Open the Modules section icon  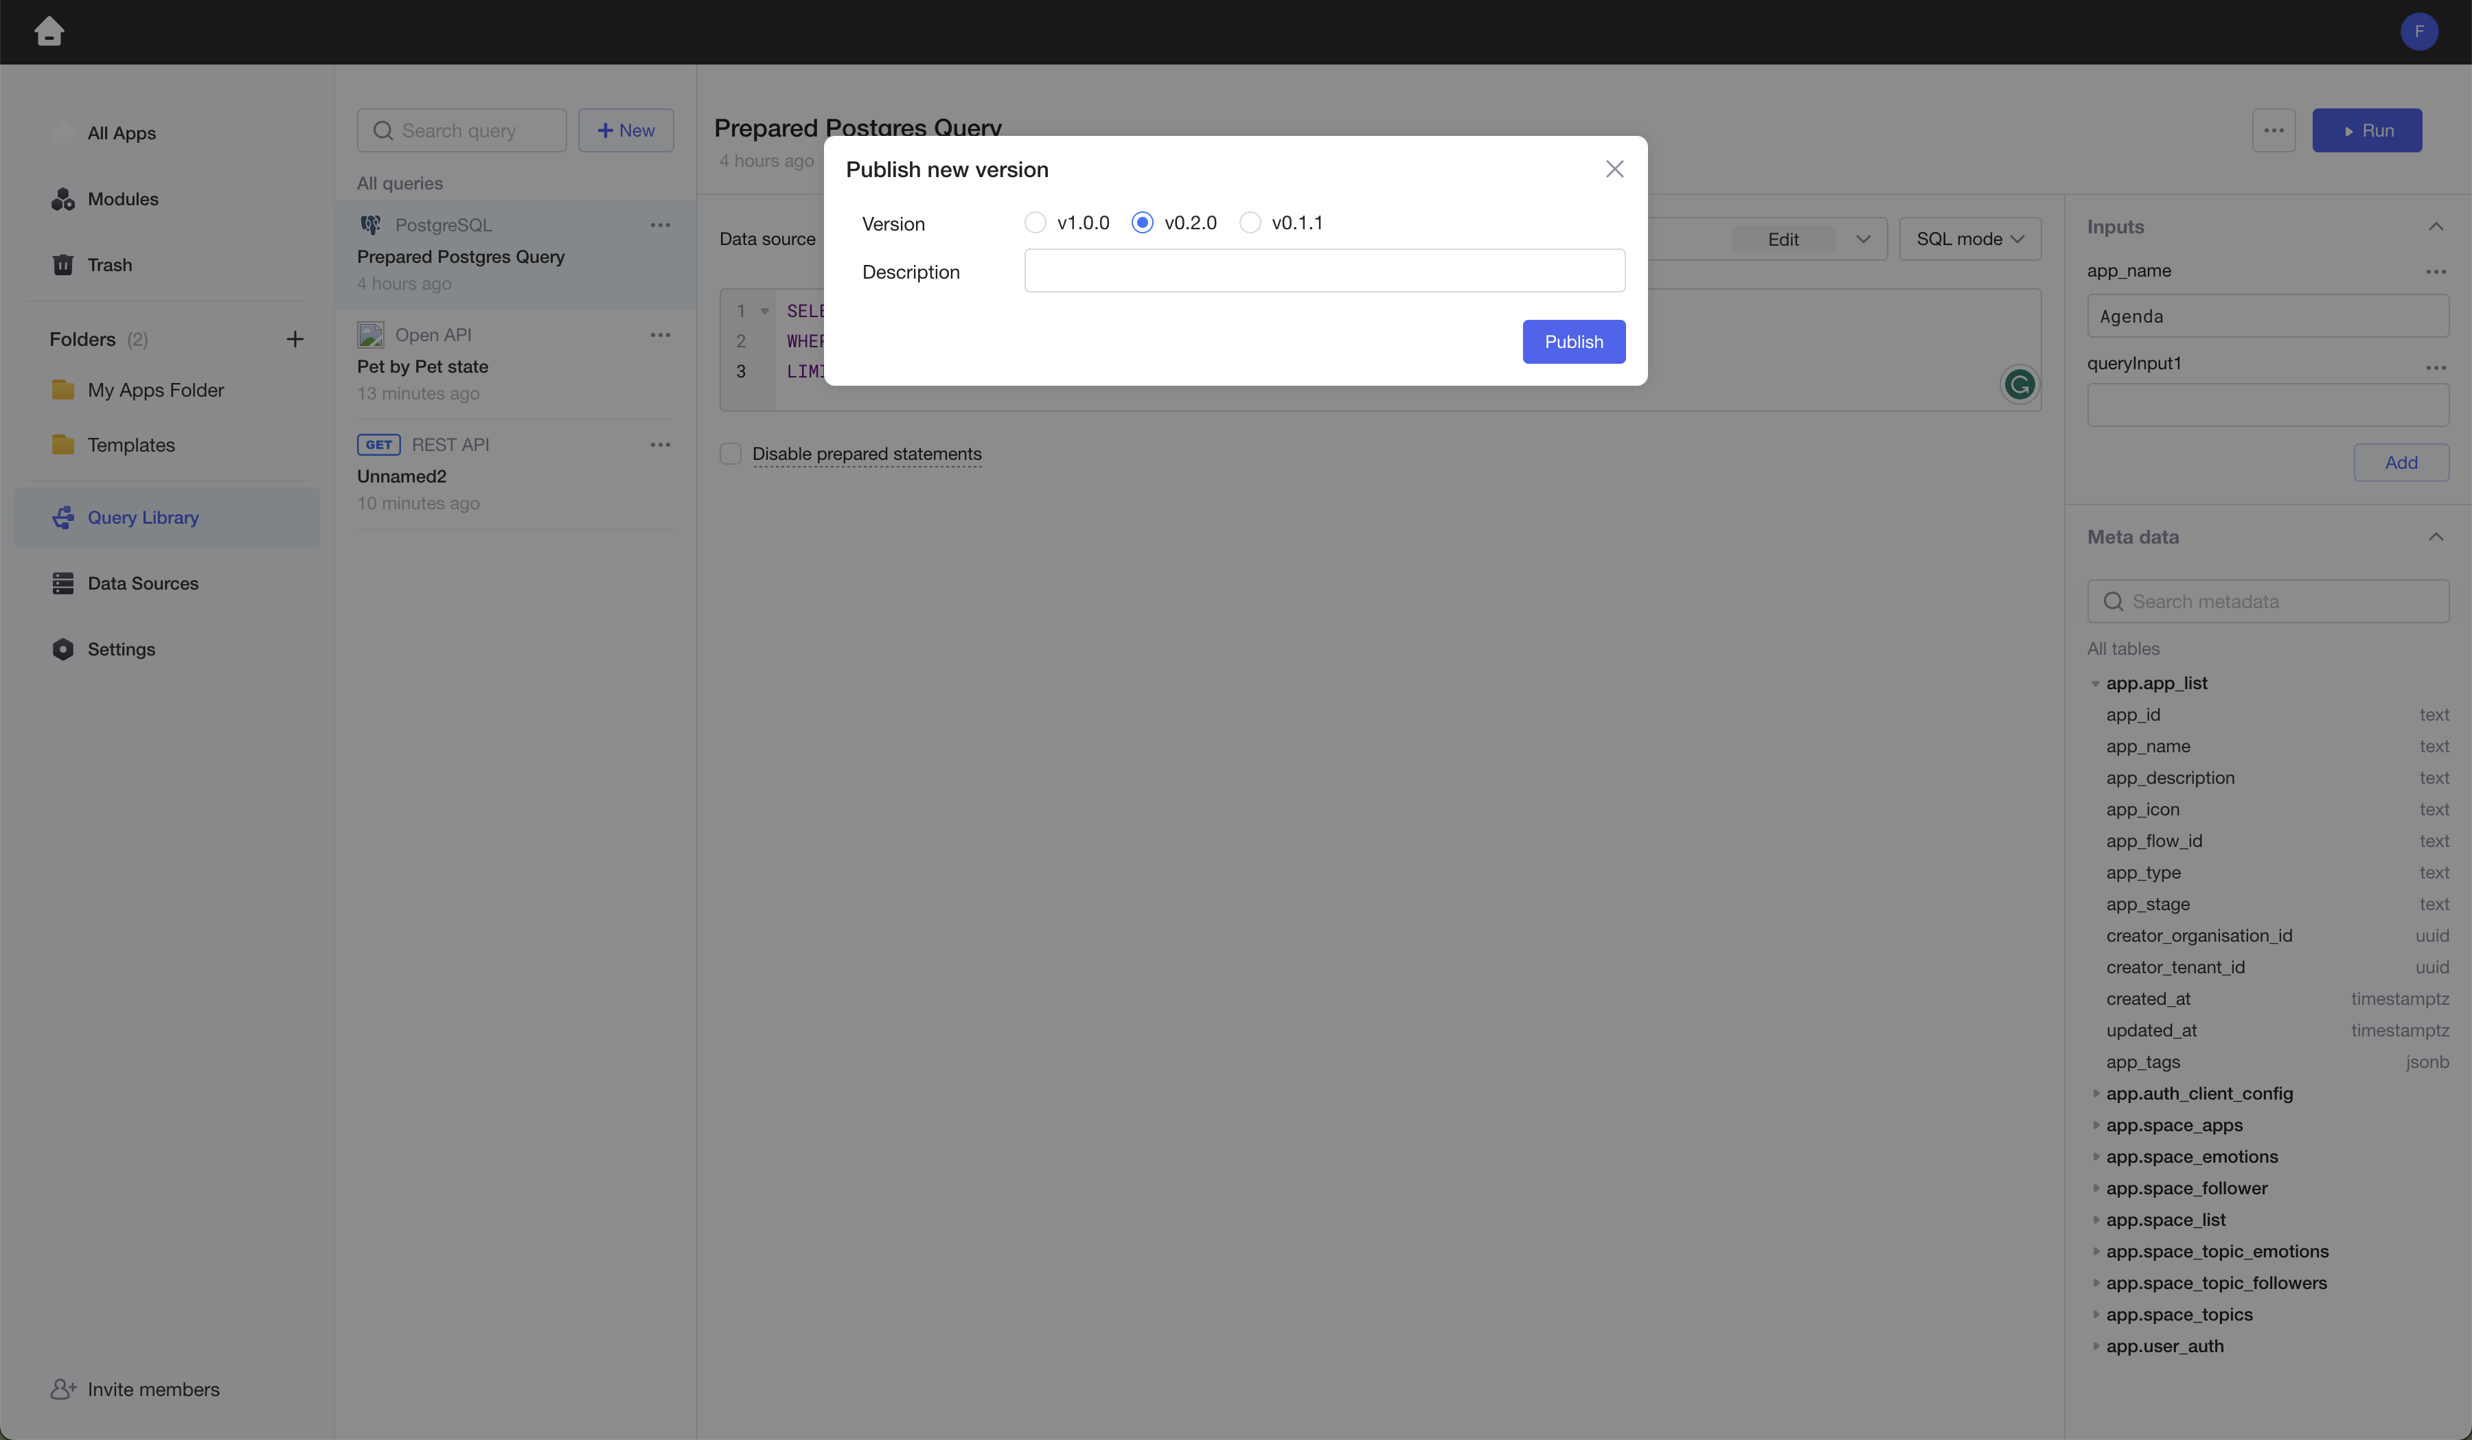point(62,199)
